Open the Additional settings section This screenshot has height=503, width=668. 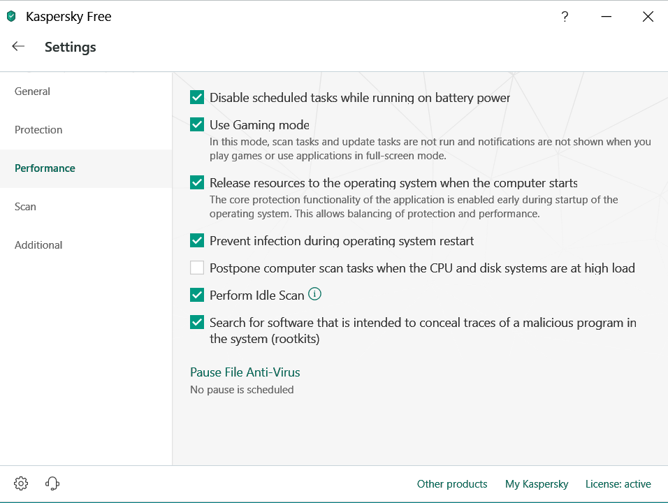(x=38, y=245)
